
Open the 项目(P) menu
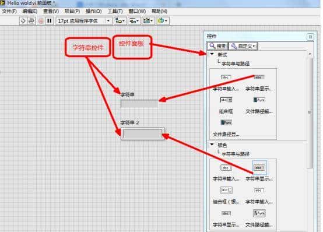[72, 11]
